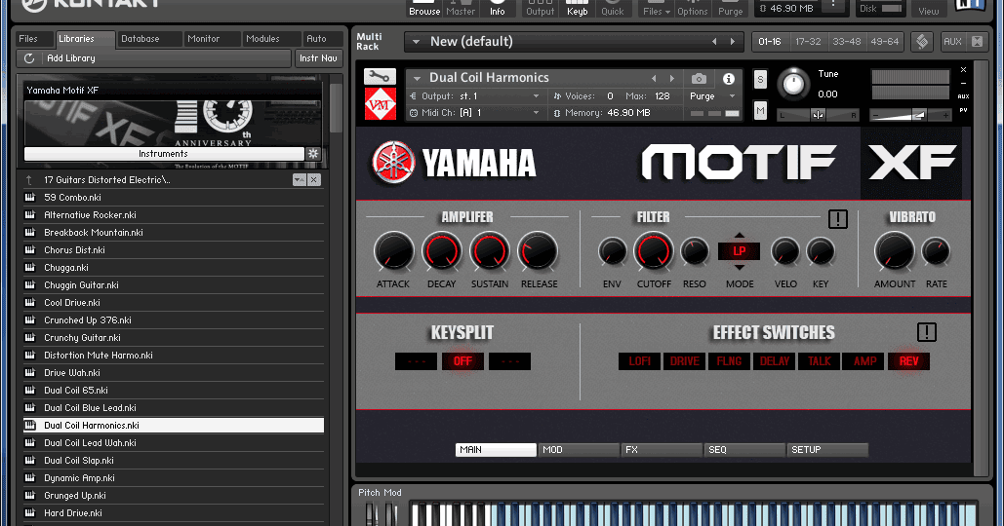Go up one folder in the library browser
1004x526 pixels.
(29, 179)
